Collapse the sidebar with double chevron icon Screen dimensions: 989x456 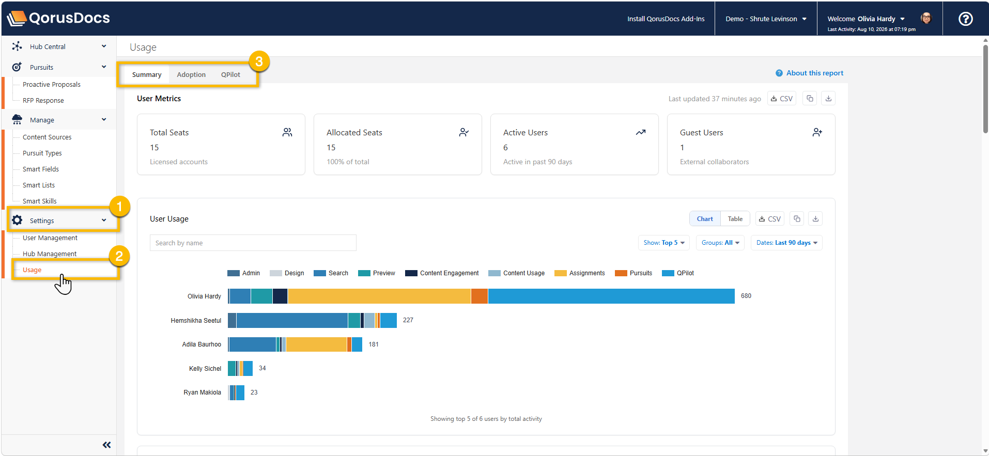pos(106,445)
